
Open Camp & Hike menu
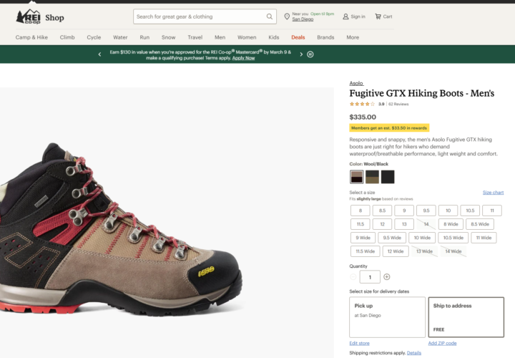(x=31, y=37)
